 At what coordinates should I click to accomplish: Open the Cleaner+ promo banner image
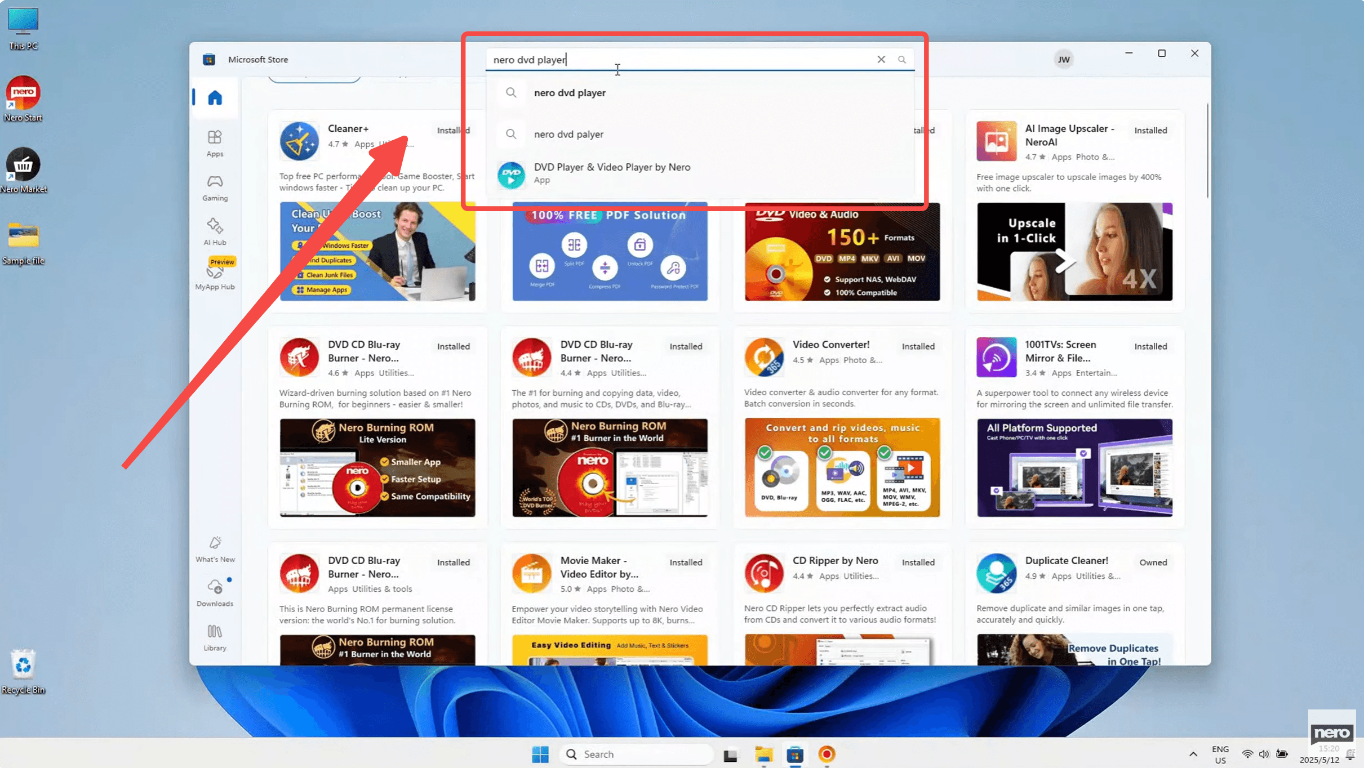377,252
